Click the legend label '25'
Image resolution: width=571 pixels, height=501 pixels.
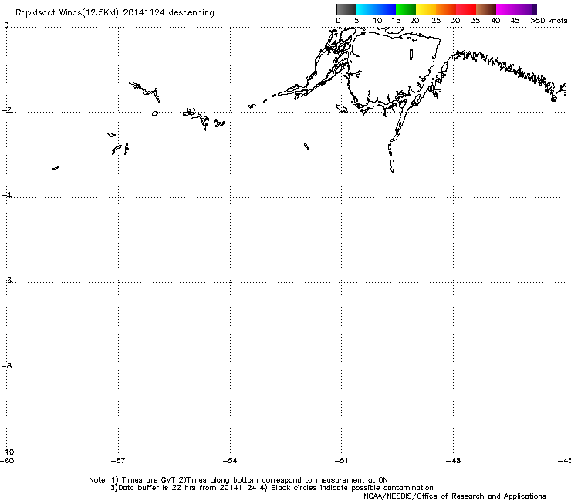(x=436, y=21)
